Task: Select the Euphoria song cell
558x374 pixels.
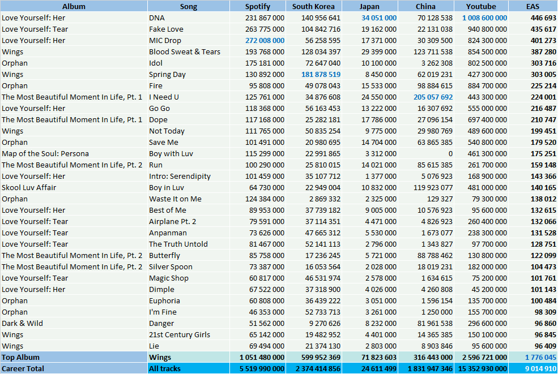Action: [x=188, y=301]
